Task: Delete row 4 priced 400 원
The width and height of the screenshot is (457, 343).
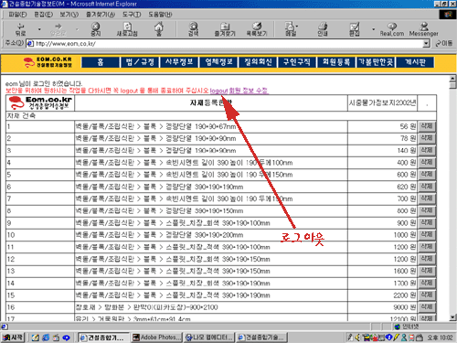Action: point(427,162)
